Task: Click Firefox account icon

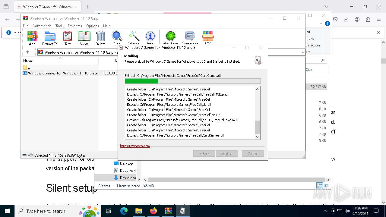Action: (x=357, y=19)
